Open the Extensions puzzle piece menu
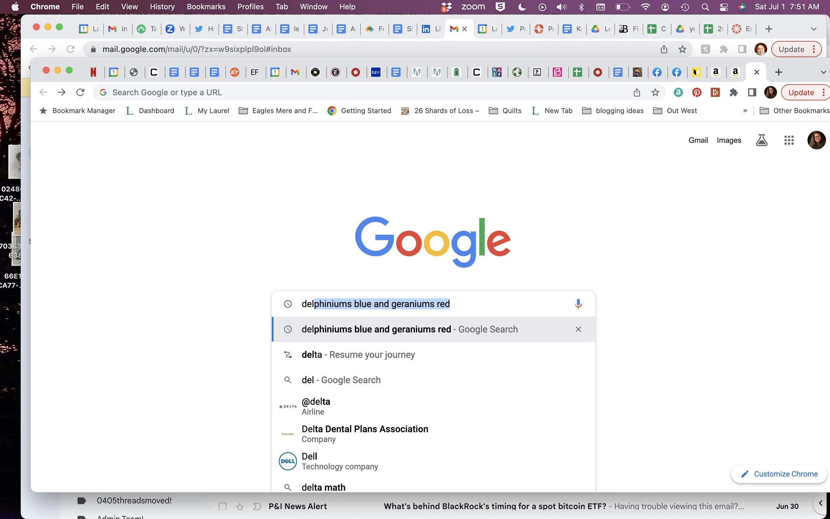The height and width of the screenshot is (519, 830). click(733, 92)
